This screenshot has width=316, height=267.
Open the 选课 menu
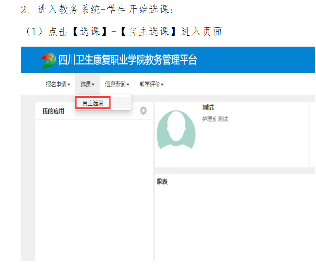[86, 84]
